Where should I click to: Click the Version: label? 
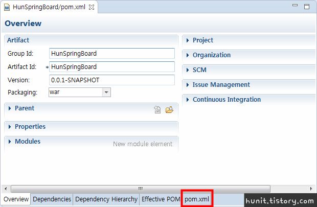(18, 80)
